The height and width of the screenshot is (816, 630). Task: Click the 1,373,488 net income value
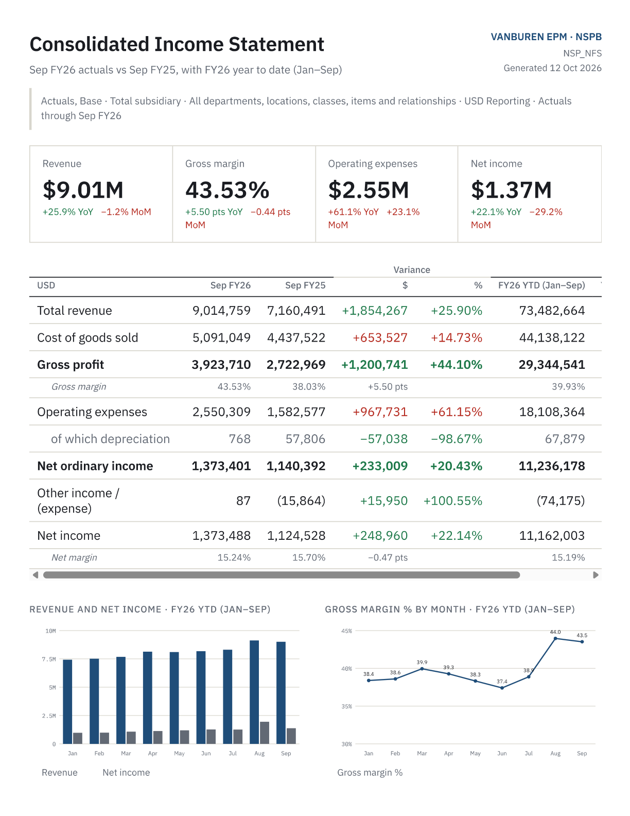point(221,536)
